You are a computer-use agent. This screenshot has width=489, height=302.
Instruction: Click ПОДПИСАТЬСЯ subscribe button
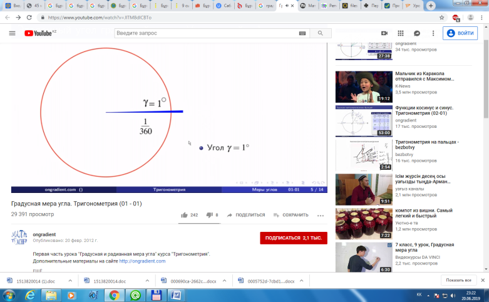294,238
